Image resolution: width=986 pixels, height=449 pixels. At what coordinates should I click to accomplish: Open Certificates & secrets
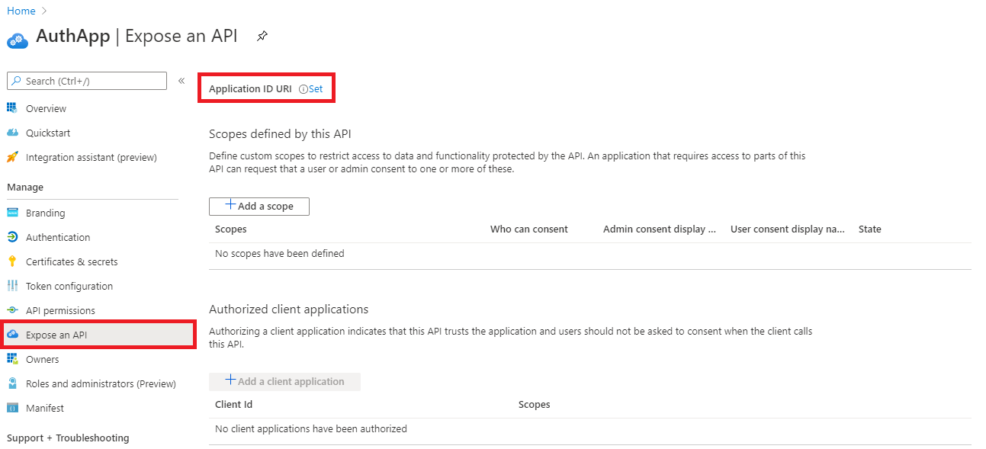68,261
